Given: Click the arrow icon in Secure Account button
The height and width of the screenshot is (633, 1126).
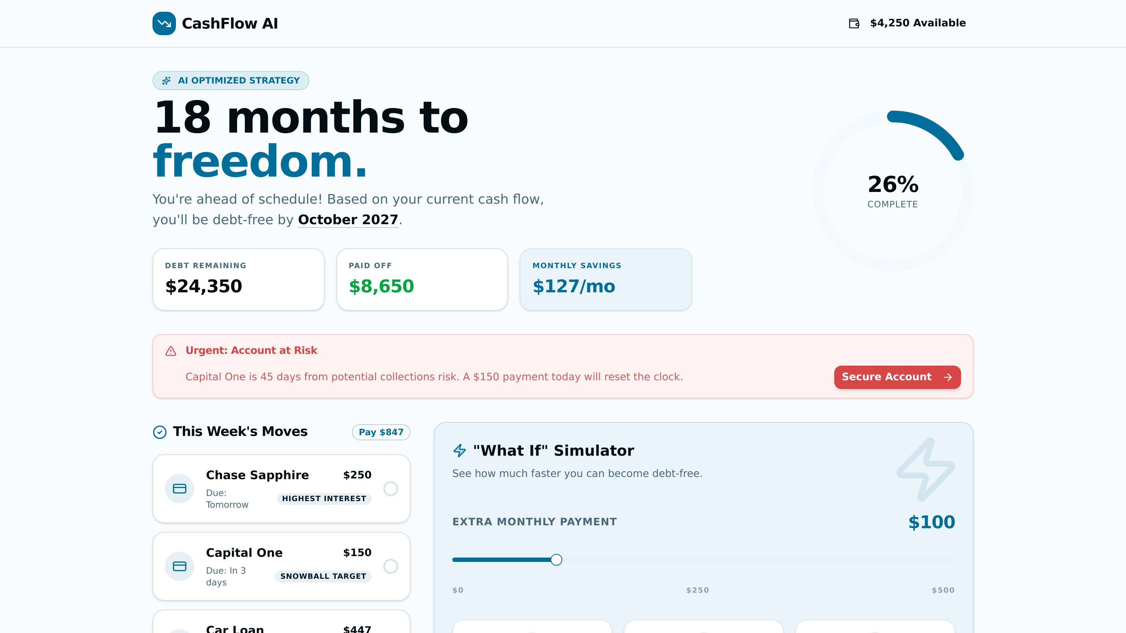Looking at the screenshot, I should [x=947, y=377].
